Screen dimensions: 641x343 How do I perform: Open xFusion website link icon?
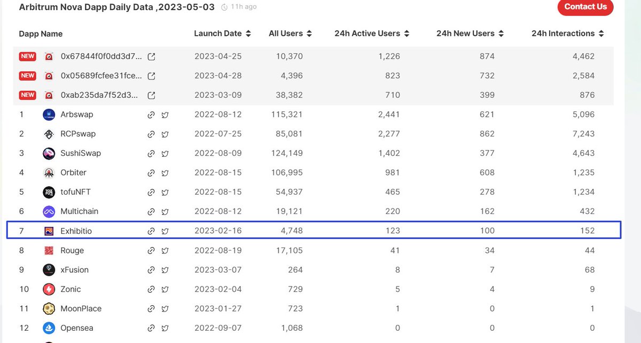click(151, 270)
